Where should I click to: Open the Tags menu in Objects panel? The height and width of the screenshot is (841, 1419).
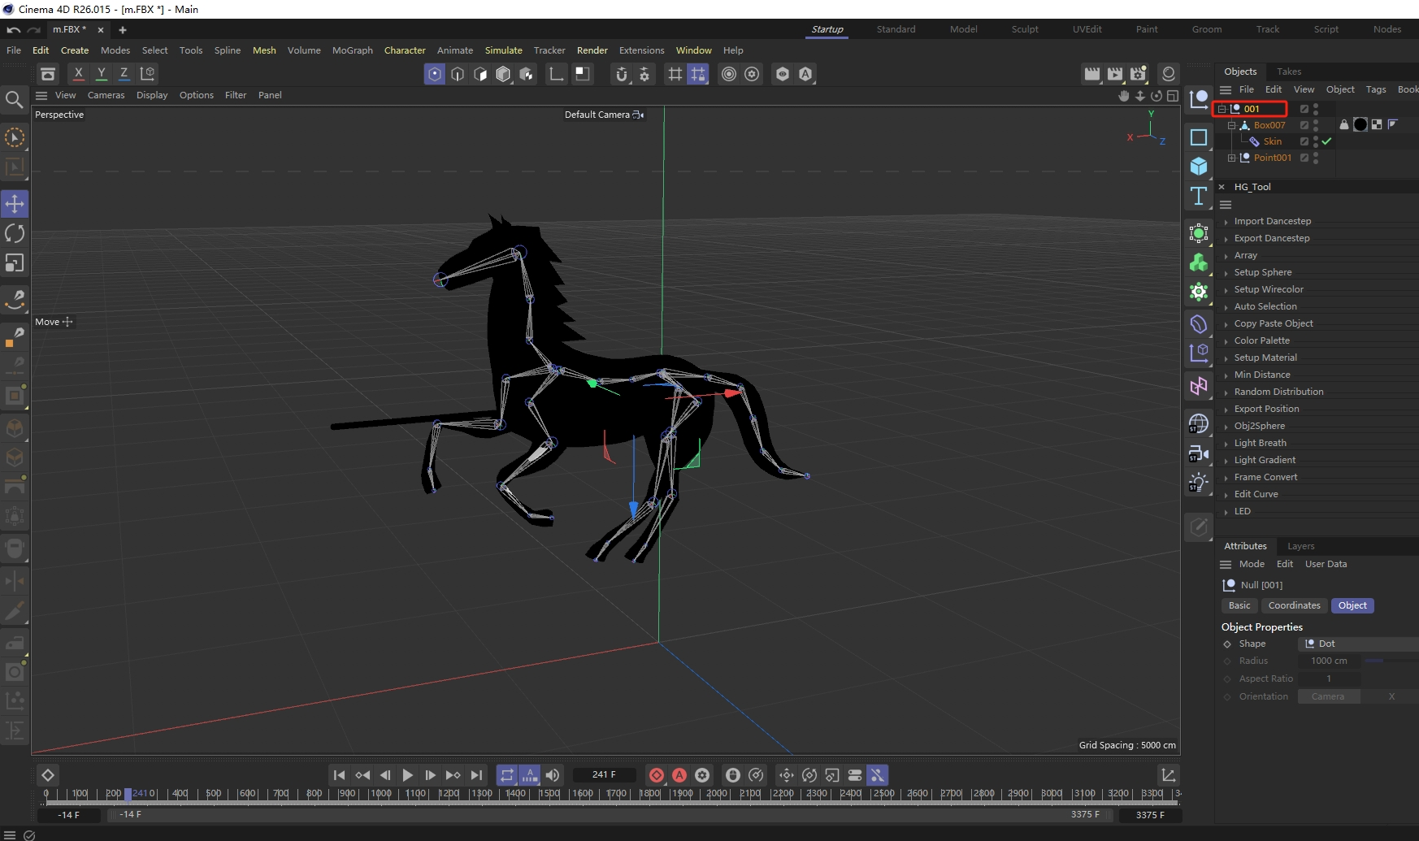[1376, 89]
